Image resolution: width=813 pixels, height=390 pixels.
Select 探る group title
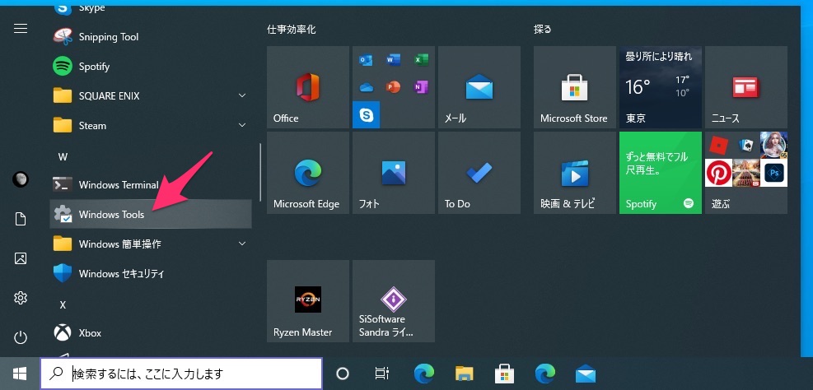(x=543, y=30)
